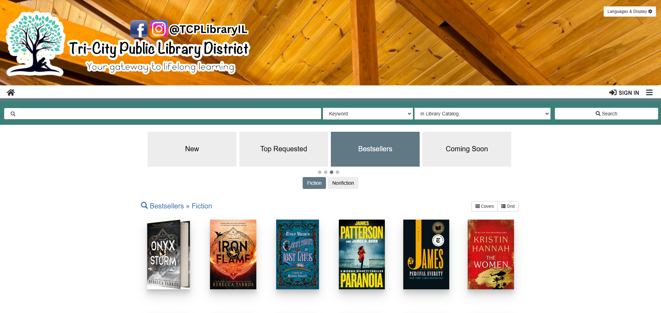Open the Iron Flame book cover
Screen dimensions: 661x313
(233, 254)
